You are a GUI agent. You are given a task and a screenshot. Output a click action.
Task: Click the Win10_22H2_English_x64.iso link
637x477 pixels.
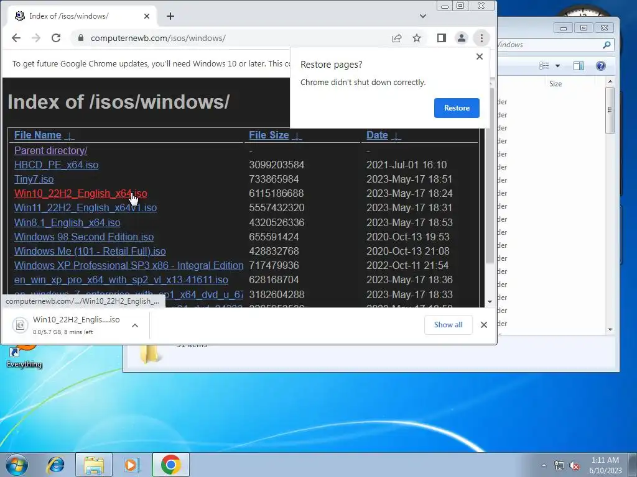click(x=80, y=194)
